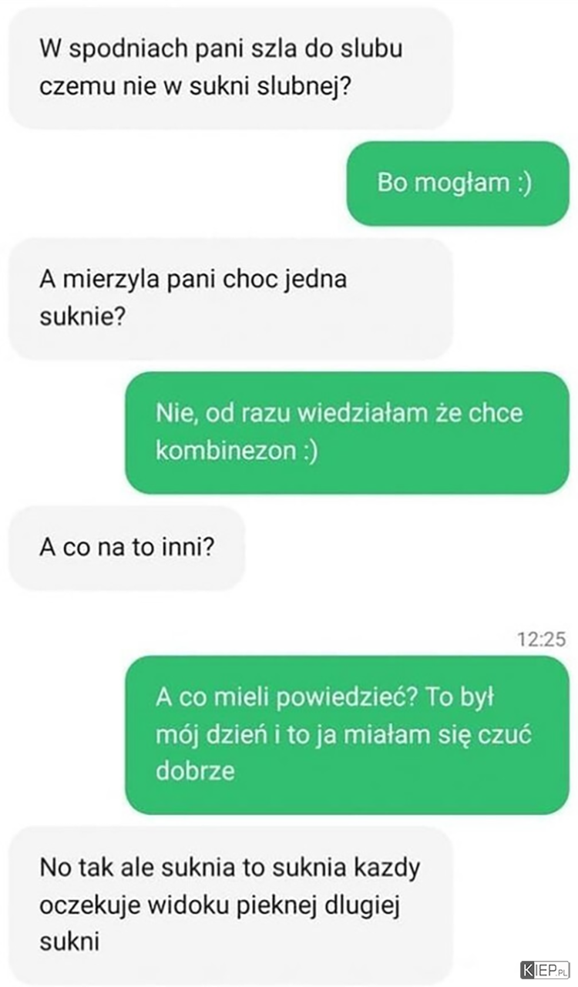
Task: Tap the message asking 'A co na to inni?'
Action: tap(127, 548)
